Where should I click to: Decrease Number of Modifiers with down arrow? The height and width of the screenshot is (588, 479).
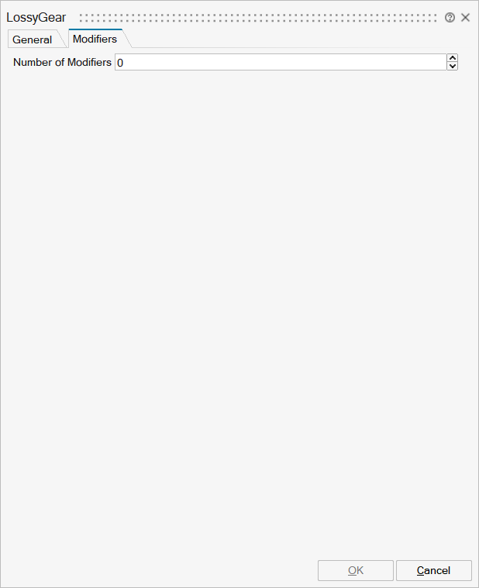(x=453, y=66)
